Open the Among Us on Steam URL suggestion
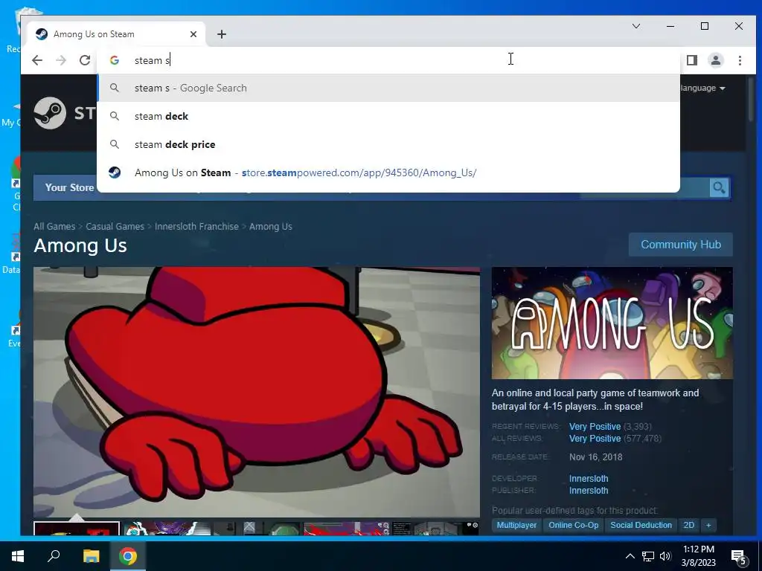The width and height of the screenshot is (762, 571). click(388, 172)
